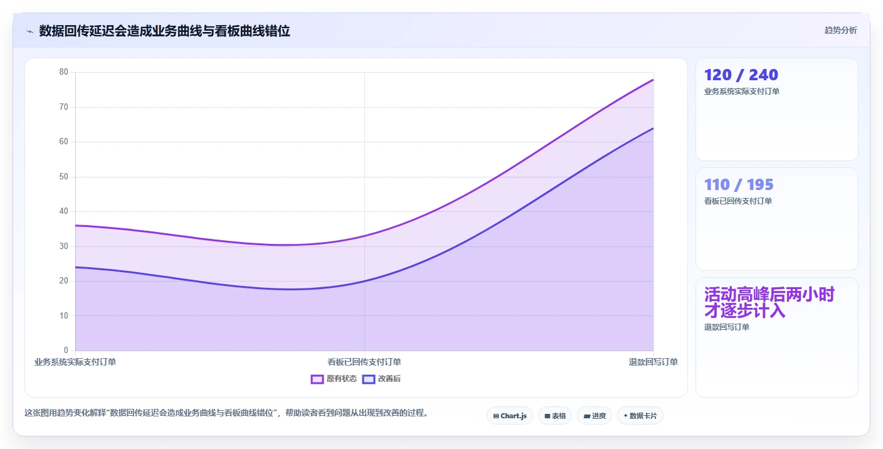Click the x-axis label 看板已回传支付订单

click(x=364, y=362)
